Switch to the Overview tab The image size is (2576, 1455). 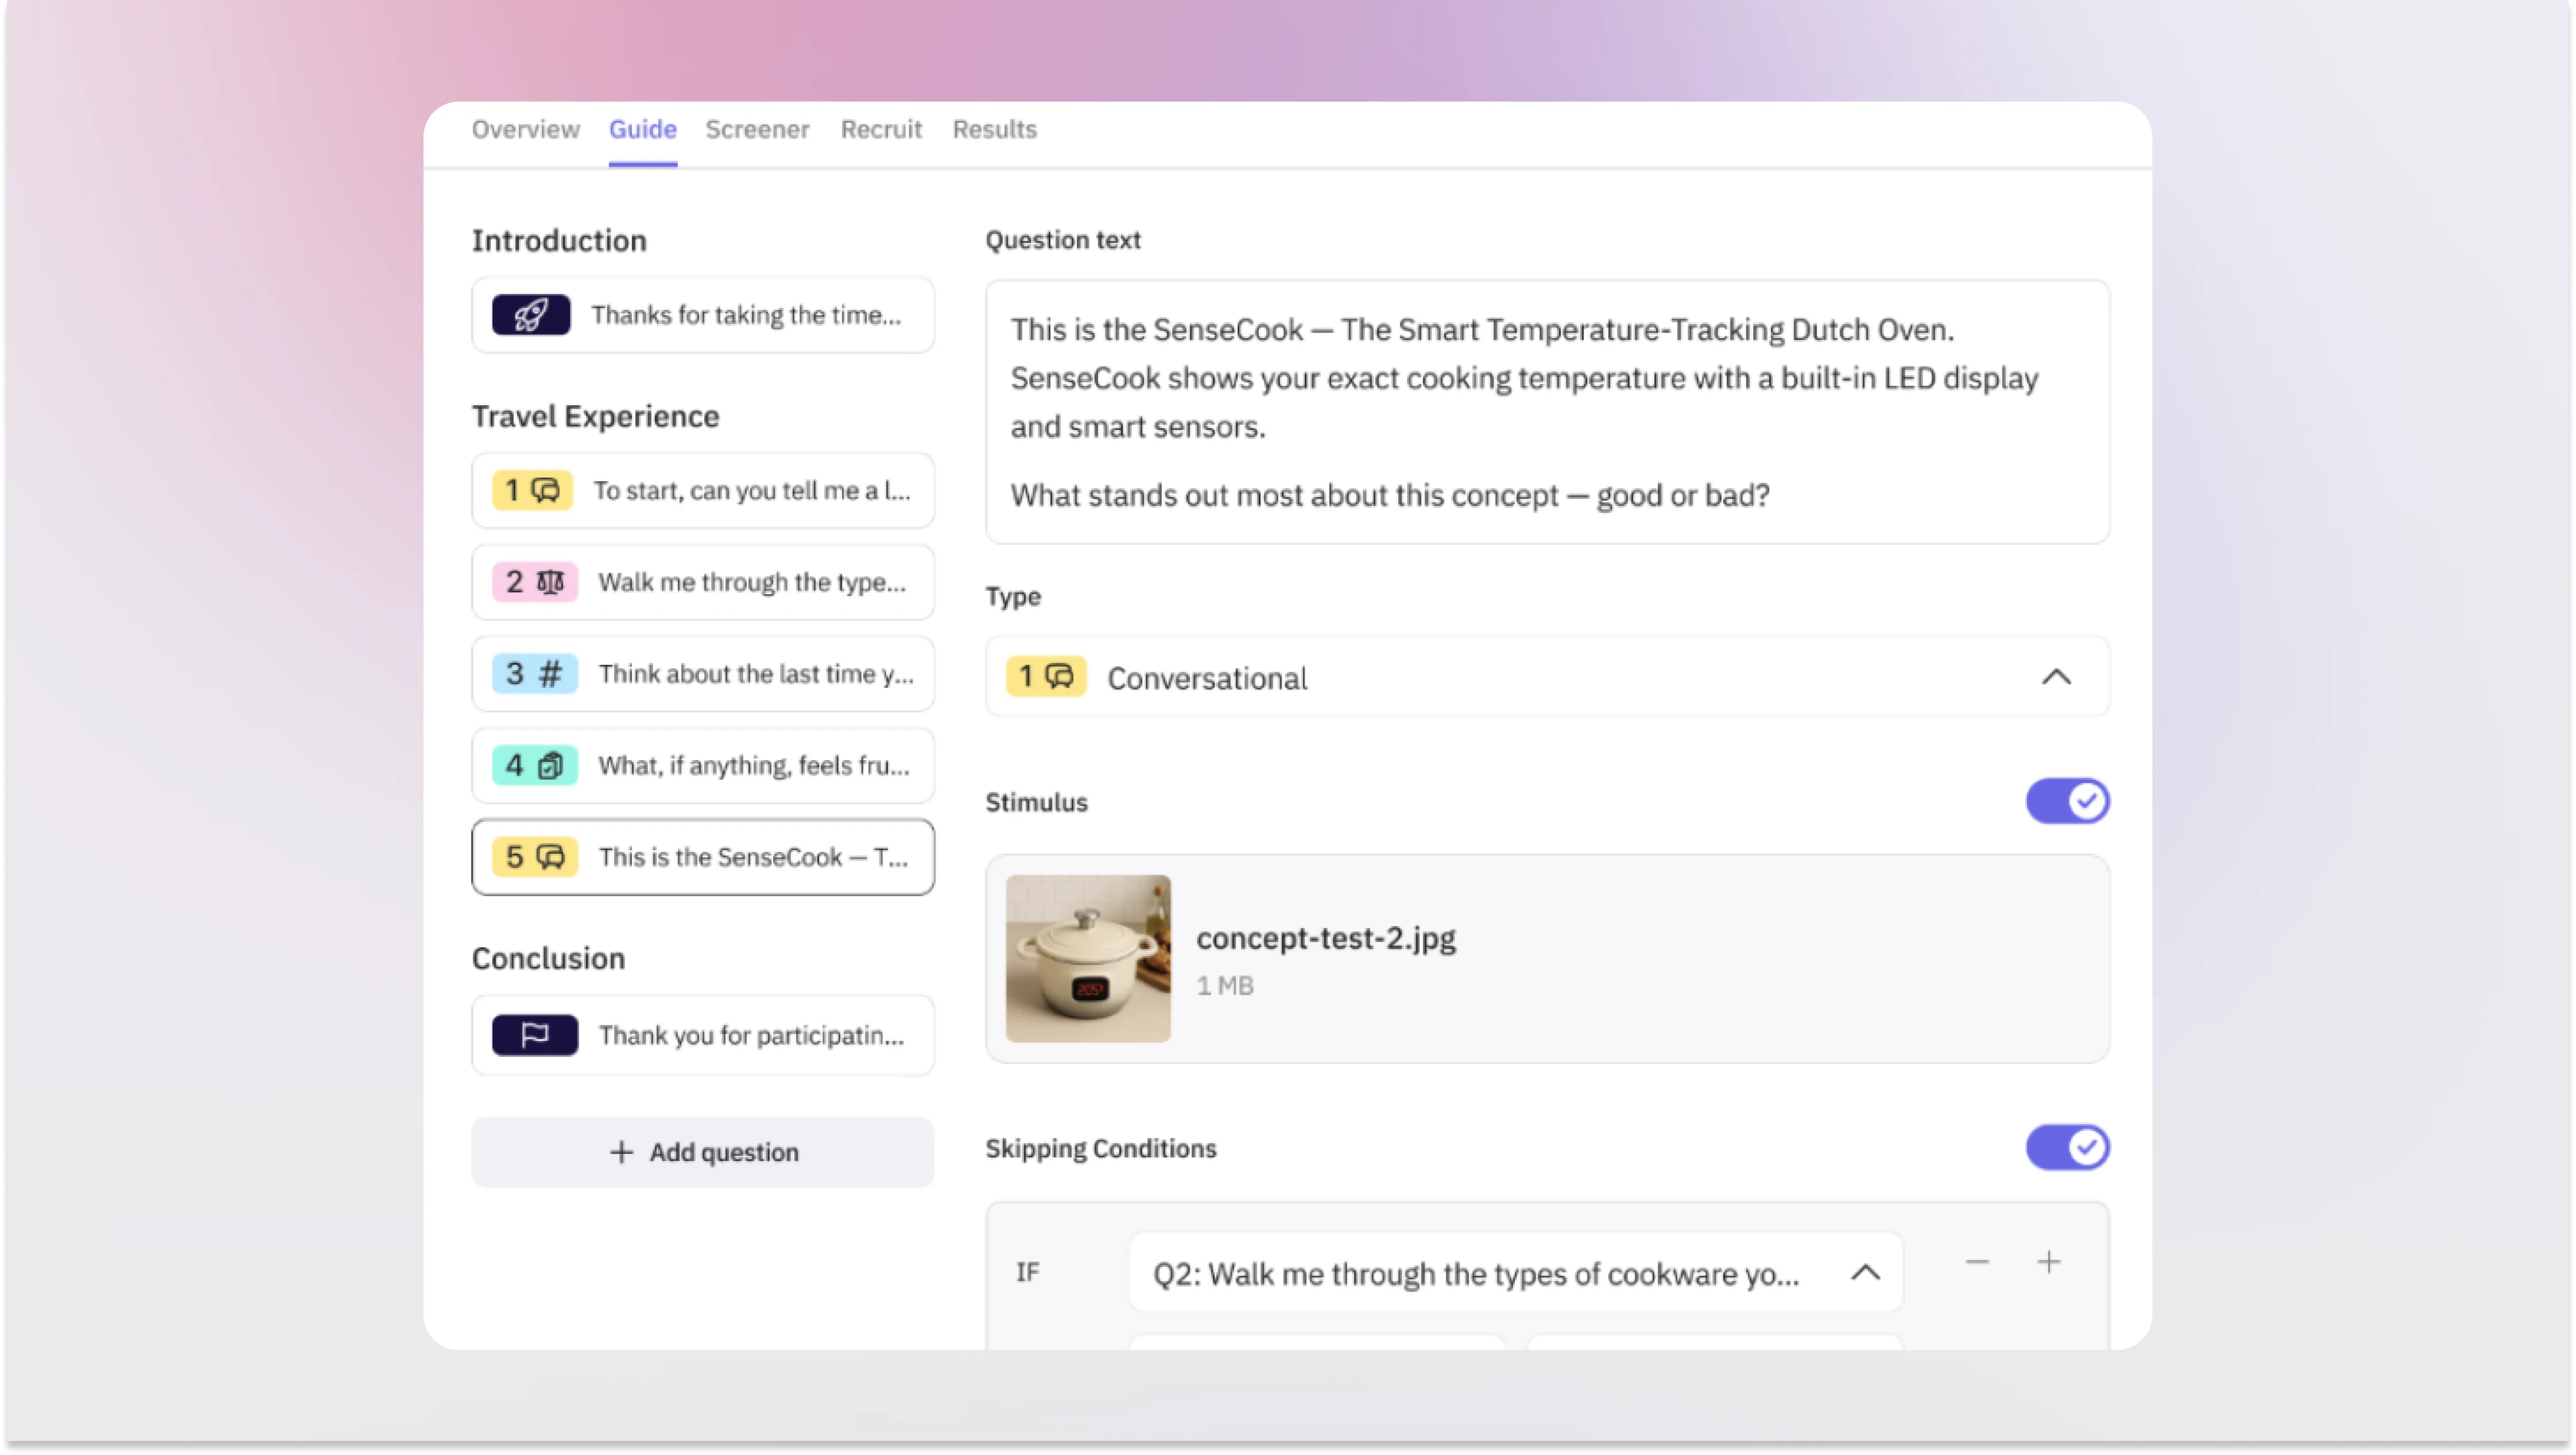click(x=526, y=129)
